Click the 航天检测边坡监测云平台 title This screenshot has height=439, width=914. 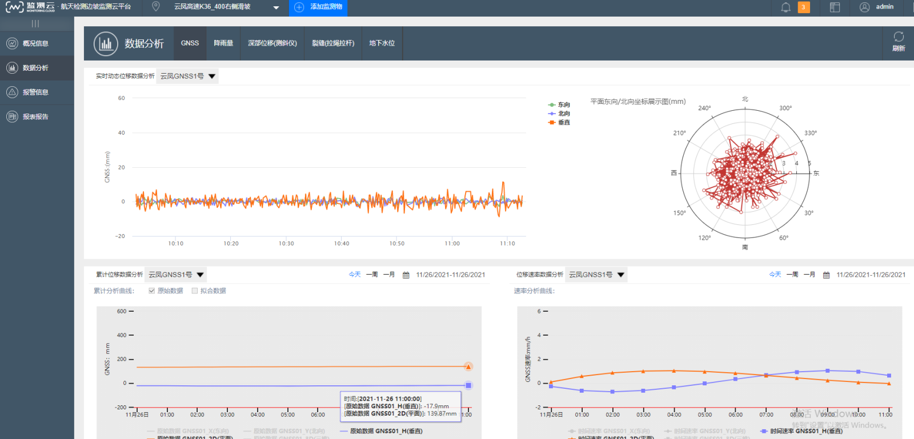pos(95,7)
